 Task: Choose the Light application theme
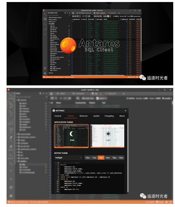(107, 136)
